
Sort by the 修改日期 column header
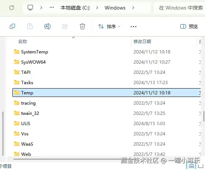[142, 42]
